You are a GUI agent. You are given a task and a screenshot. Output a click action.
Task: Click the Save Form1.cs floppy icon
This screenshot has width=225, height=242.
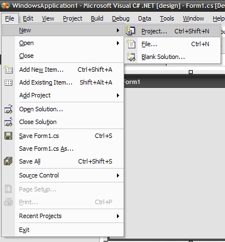point(8,136)
